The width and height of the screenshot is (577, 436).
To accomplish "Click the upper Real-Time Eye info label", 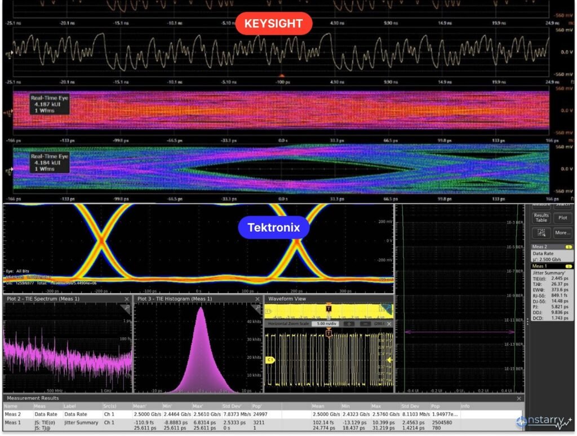I will point(50,104).
